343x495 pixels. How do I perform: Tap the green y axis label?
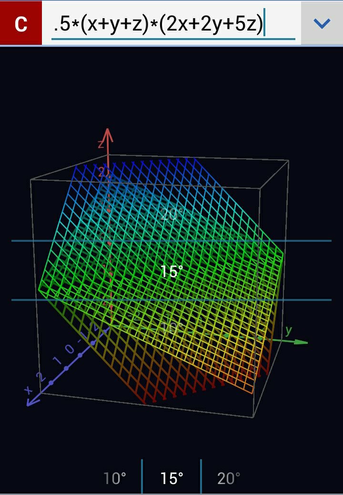(x=288, y=330)
